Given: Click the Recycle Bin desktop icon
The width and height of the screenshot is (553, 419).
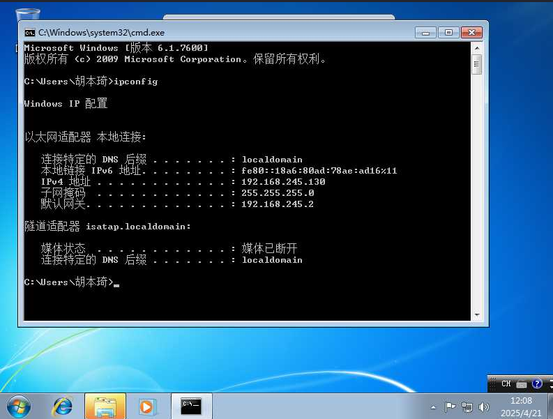Looking at the screenshot, I should 28,15.
